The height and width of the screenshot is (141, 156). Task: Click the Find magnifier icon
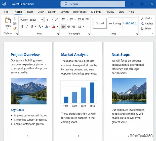click(143, 18)
